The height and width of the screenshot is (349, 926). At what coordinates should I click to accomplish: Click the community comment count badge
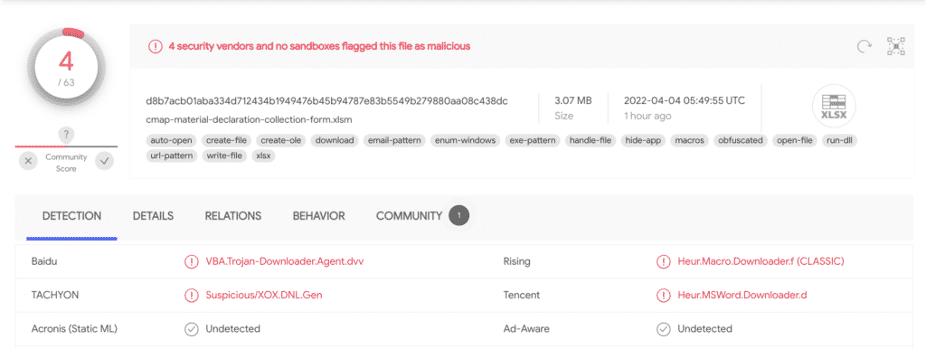[x=458, y=215]
